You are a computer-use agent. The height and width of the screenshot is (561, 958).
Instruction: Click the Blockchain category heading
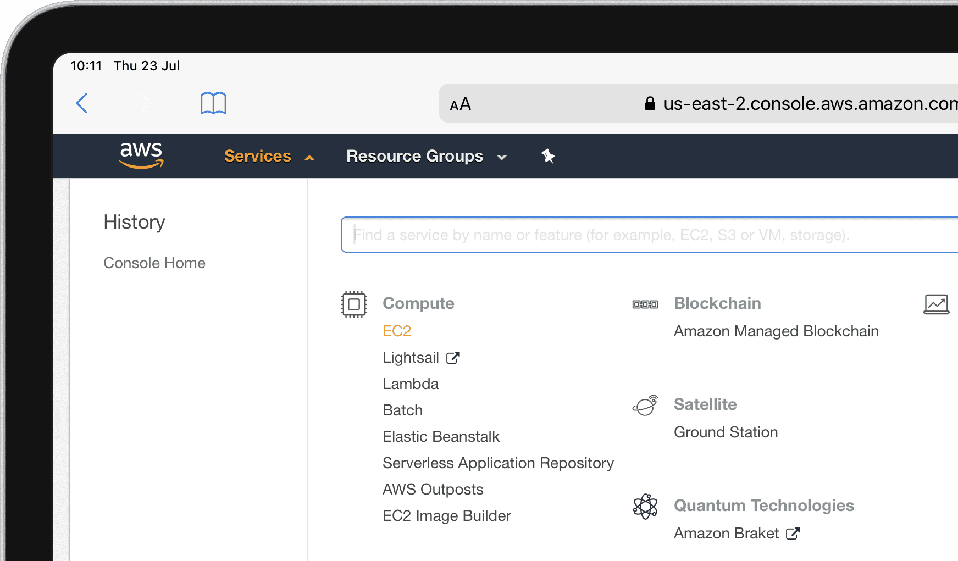[717, 303]
